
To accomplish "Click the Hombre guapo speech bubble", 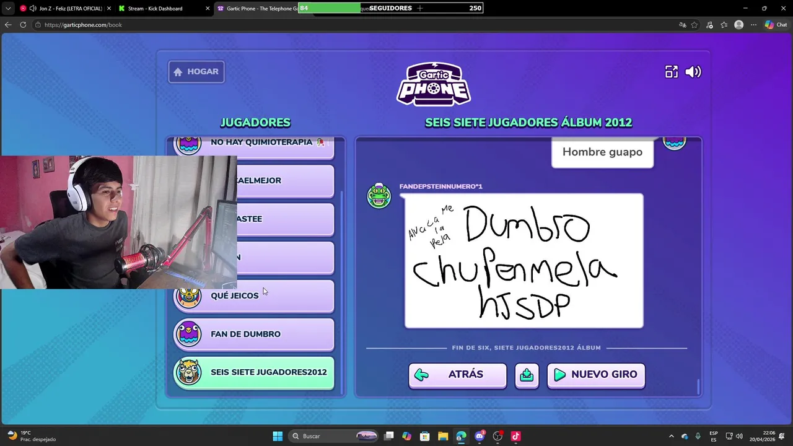I will (602, 152).
